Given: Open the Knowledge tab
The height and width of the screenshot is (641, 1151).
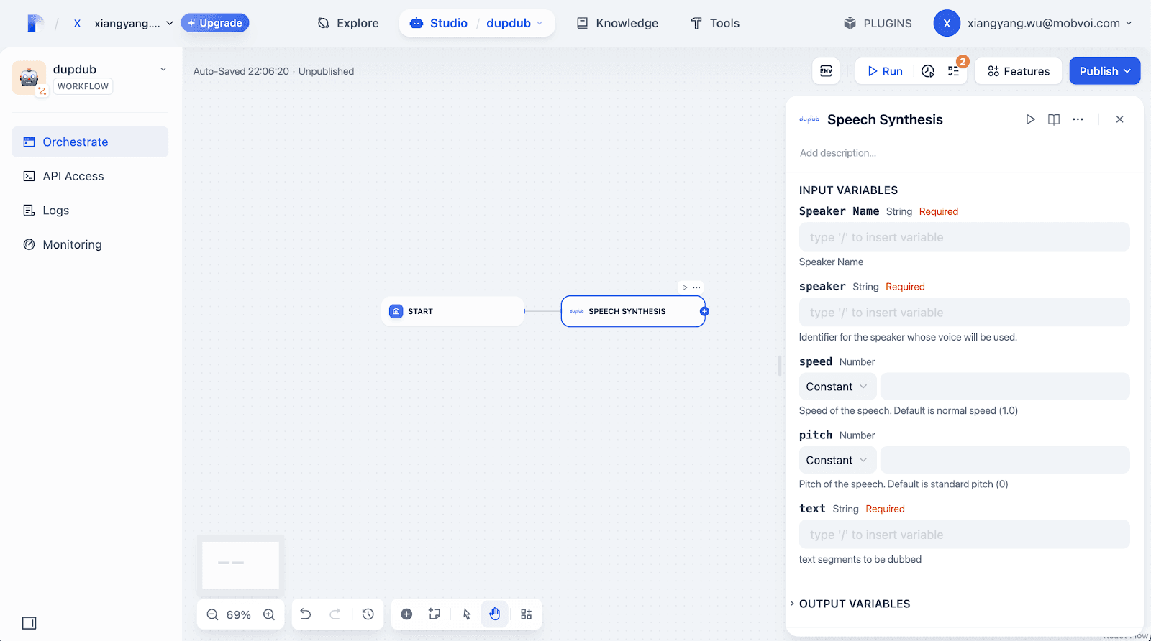Looking at the screenshot, I should pyautogui.click(x=617, y=23).
